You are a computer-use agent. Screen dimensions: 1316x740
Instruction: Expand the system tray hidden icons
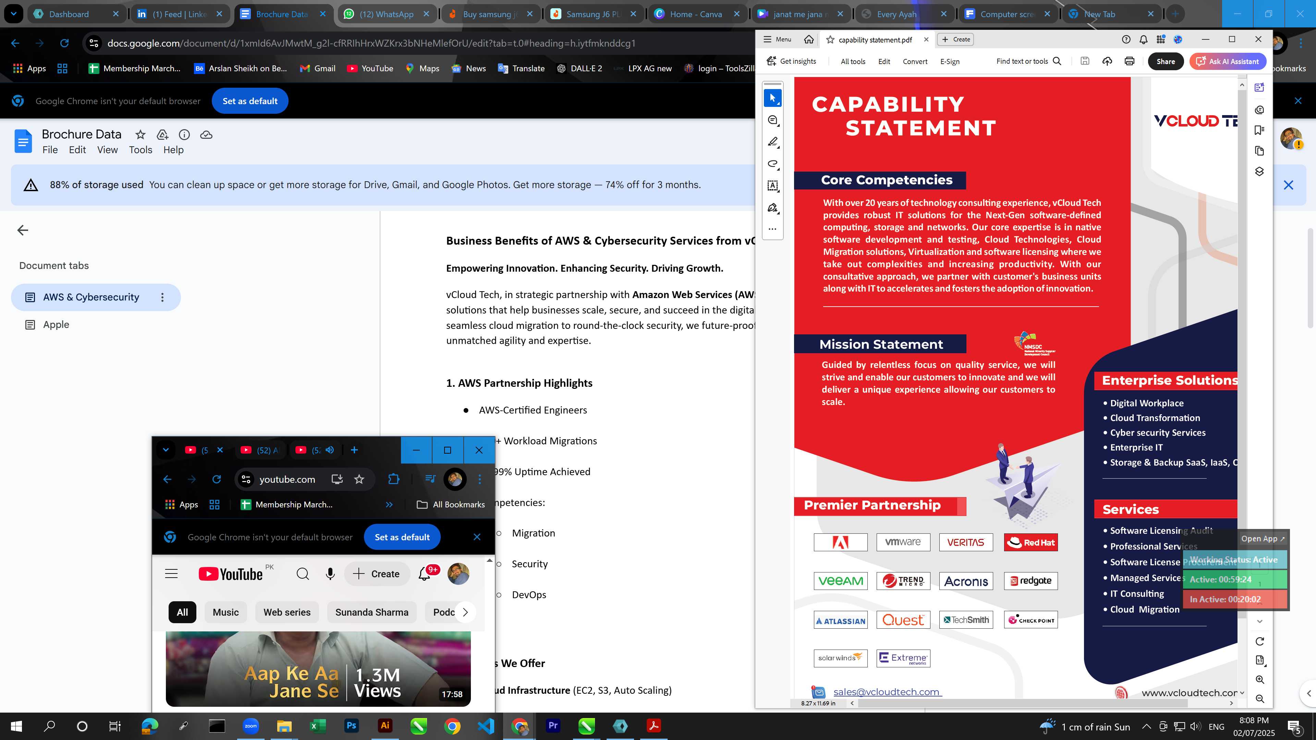coord(1146,727)
